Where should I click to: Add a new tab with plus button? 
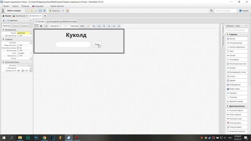pos(45,16)
